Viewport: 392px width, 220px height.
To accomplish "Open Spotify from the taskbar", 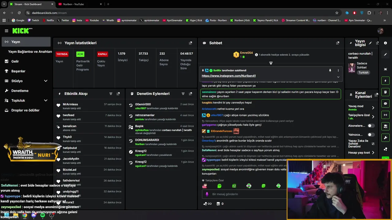I will click(x=43, y=215).
